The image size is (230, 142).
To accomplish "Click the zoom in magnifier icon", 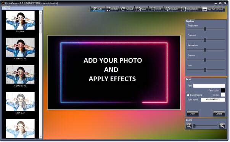I will point(222,126).
